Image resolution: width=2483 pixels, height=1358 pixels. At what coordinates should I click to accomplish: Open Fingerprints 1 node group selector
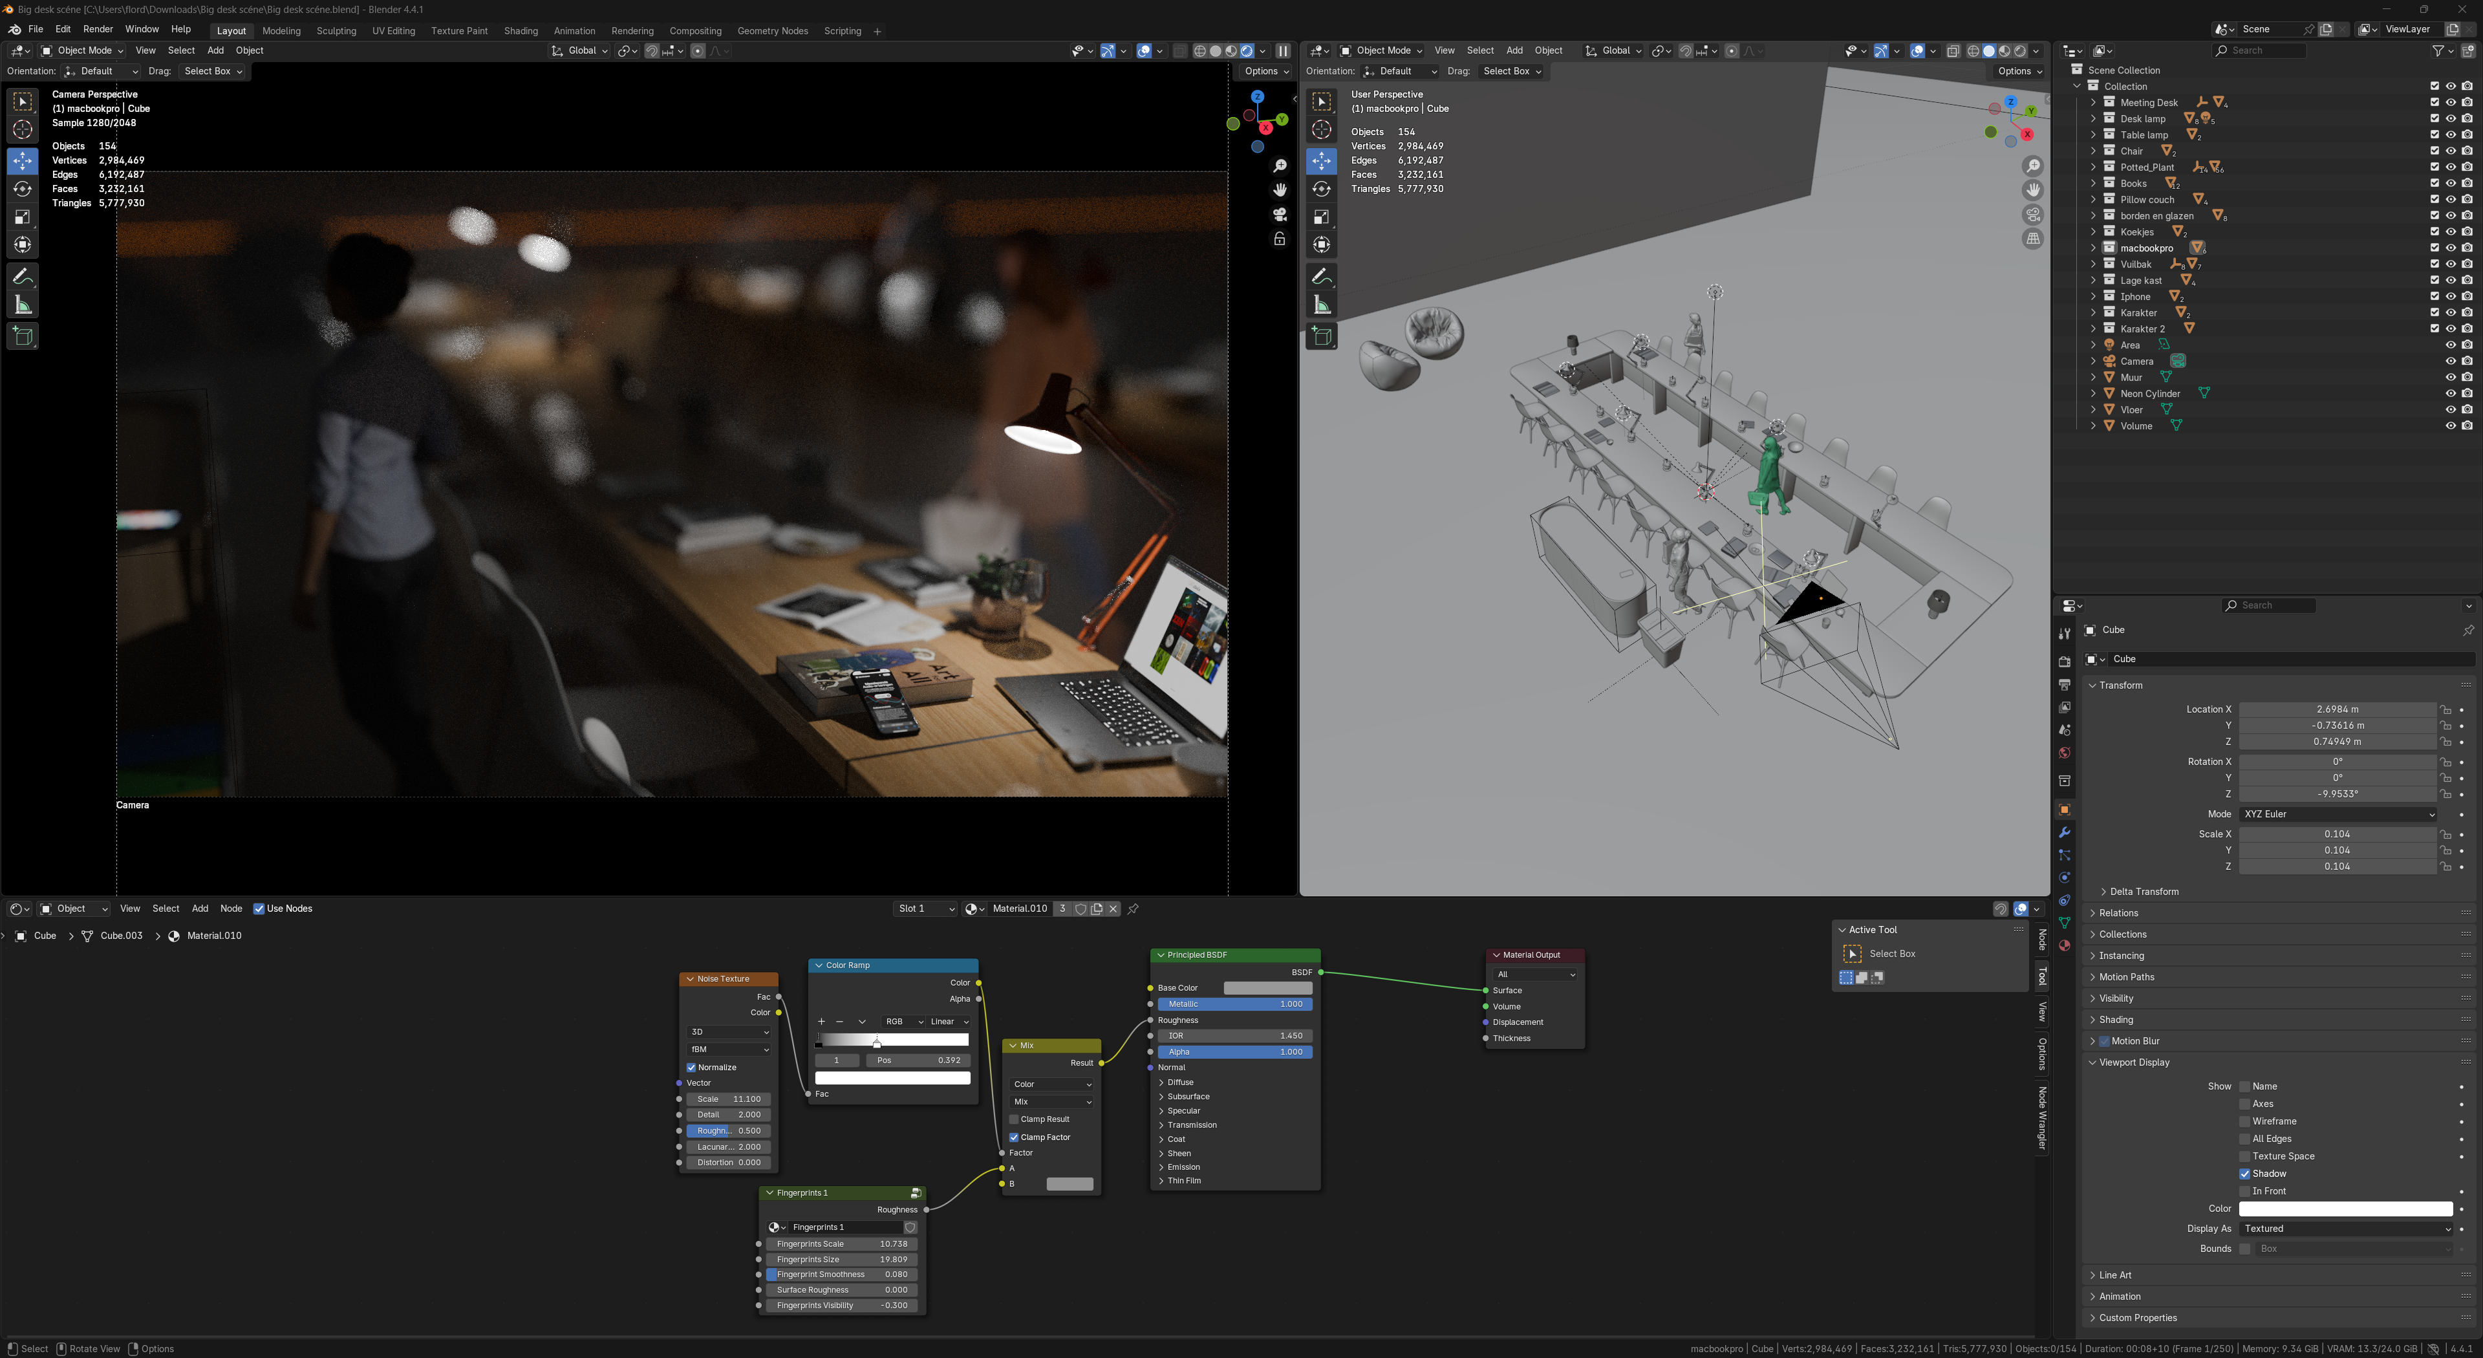point(777,1228)
